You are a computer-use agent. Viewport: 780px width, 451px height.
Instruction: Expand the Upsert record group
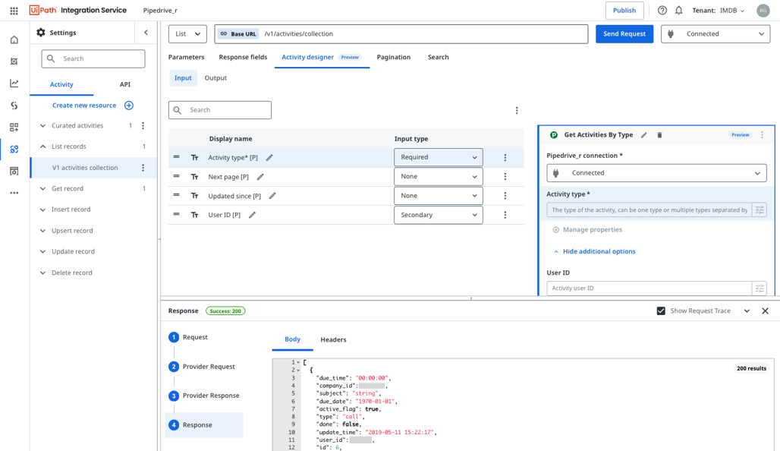[x=42, y=231]
